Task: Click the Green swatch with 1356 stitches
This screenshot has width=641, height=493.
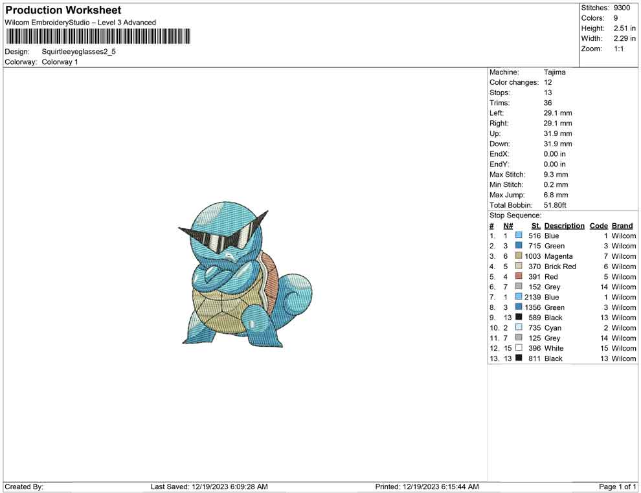Action: coord(519,307)
